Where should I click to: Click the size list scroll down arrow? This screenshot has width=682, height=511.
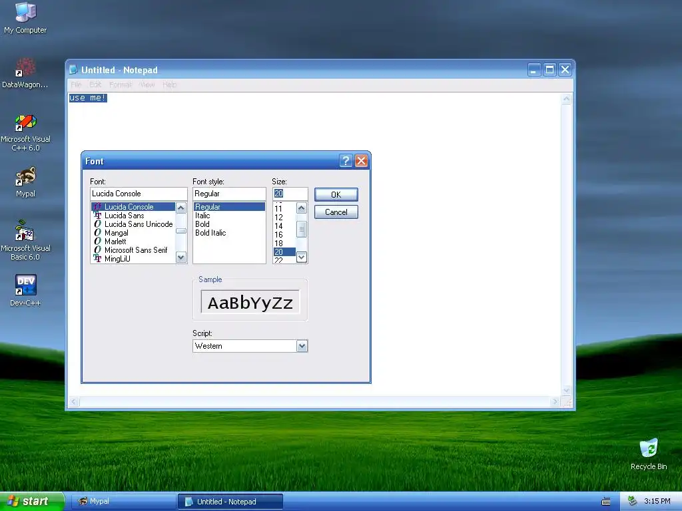[302, 257]
